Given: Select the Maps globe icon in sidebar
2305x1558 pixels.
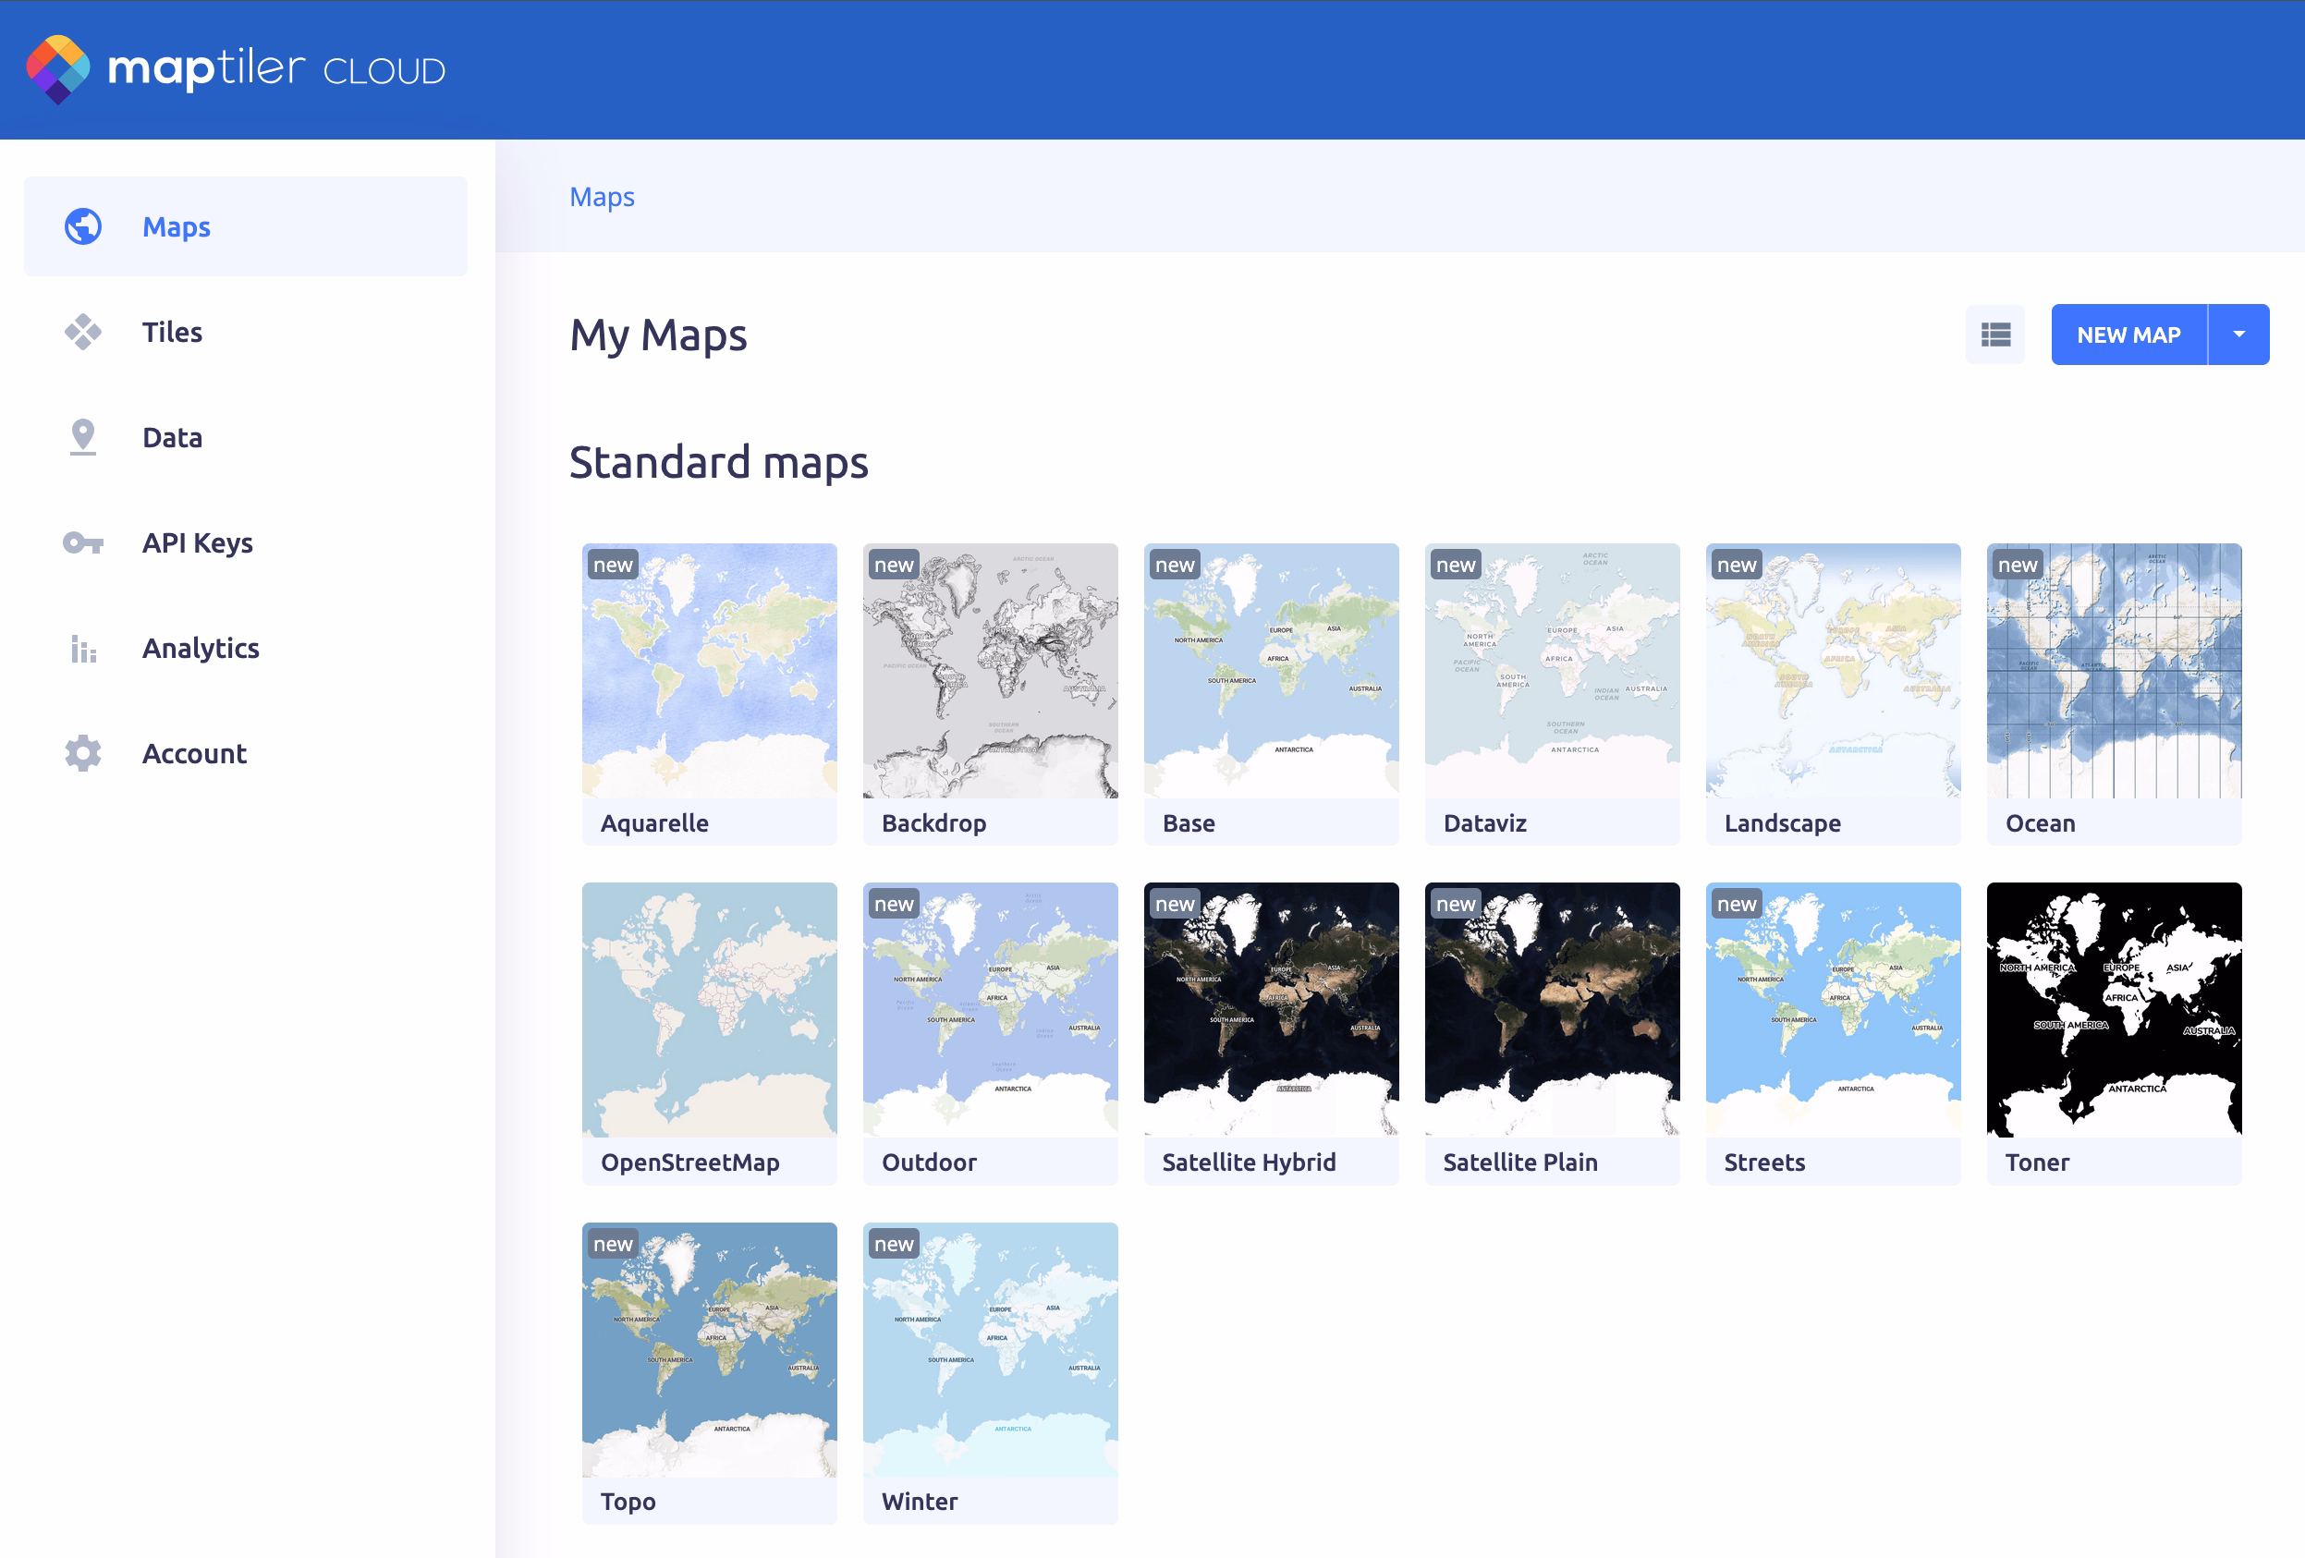Looking at the screenshot, I should 82,226.
